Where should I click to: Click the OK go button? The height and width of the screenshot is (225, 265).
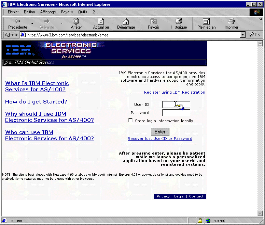(255, 35)
